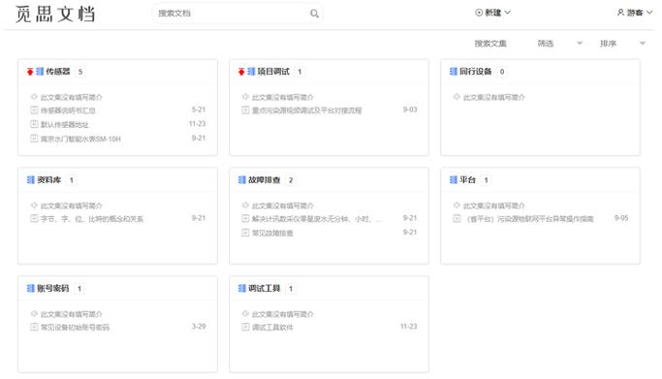Open the 新建 dropdown menu
Viewport: 662px width, 379px height.
[x=493, y=13]
